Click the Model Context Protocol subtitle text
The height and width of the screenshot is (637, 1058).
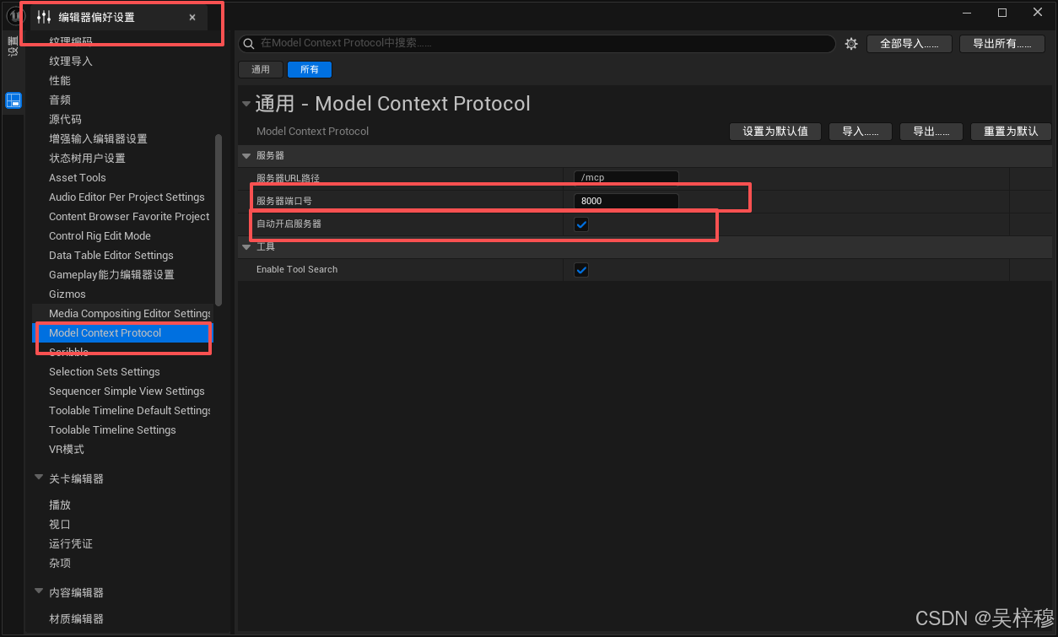coord(312,131)
